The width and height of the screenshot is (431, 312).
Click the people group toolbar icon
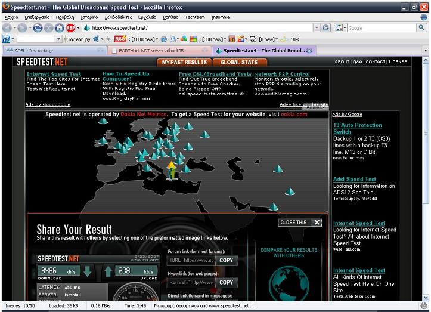(242, 39)
